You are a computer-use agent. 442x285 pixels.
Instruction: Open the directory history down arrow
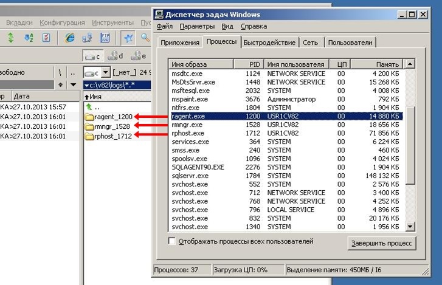(x=73, y=84)
